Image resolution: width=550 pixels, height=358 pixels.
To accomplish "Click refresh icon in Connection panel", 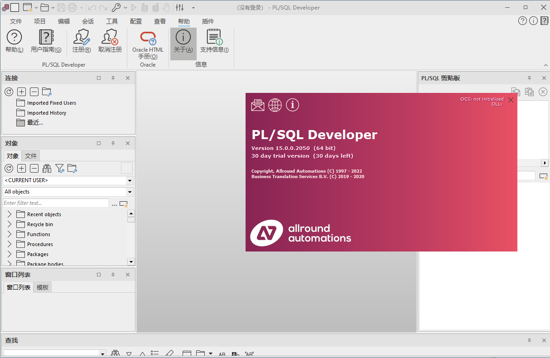I will click(x=9, y=92).
